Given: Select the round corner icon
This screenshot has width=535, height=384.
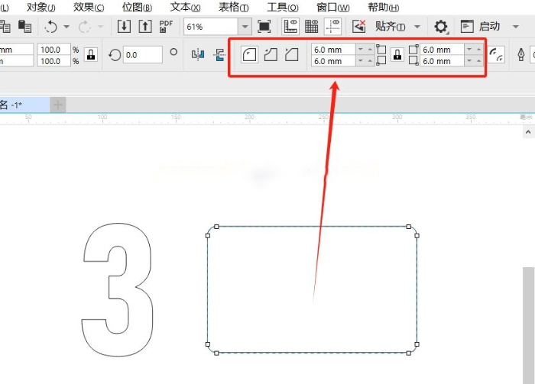Looking at the screenshot, I should 249,55.
